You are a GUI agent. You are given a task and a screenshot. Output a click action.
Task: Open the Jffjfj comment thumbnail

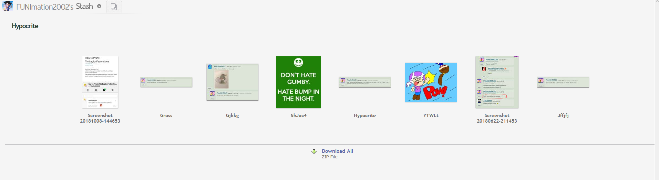pos(563,82)
